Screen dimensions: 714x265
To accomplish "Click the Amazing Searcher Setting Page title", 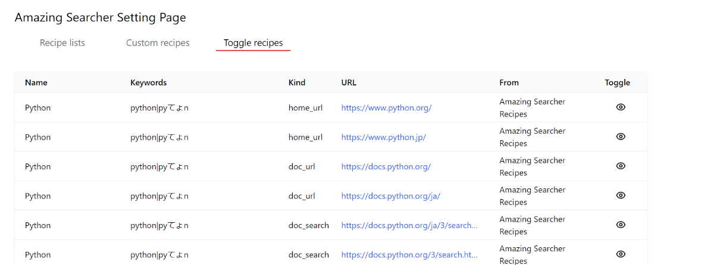I will tap(100, 17).
